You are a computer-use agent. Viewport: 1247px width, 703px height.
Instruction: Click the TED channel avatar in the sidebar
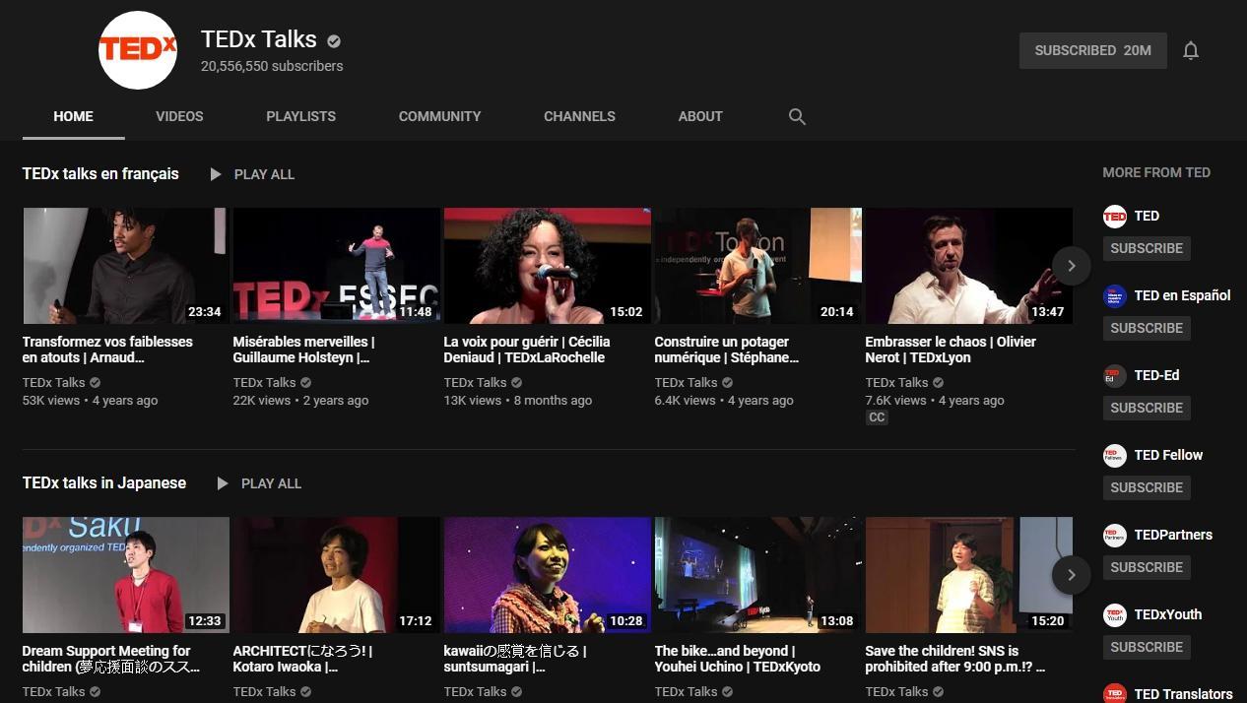pos(1114,217)
